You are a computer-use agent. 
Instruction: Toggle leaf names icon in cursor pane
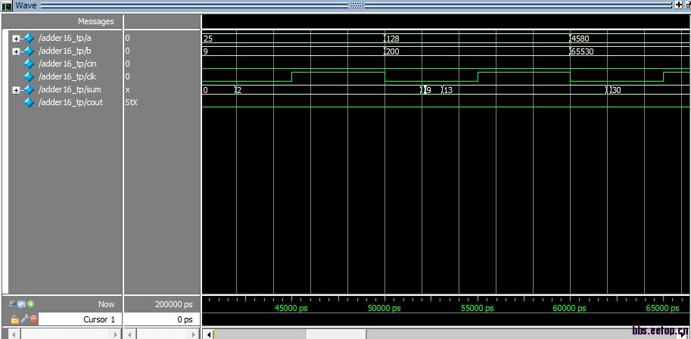13,303
